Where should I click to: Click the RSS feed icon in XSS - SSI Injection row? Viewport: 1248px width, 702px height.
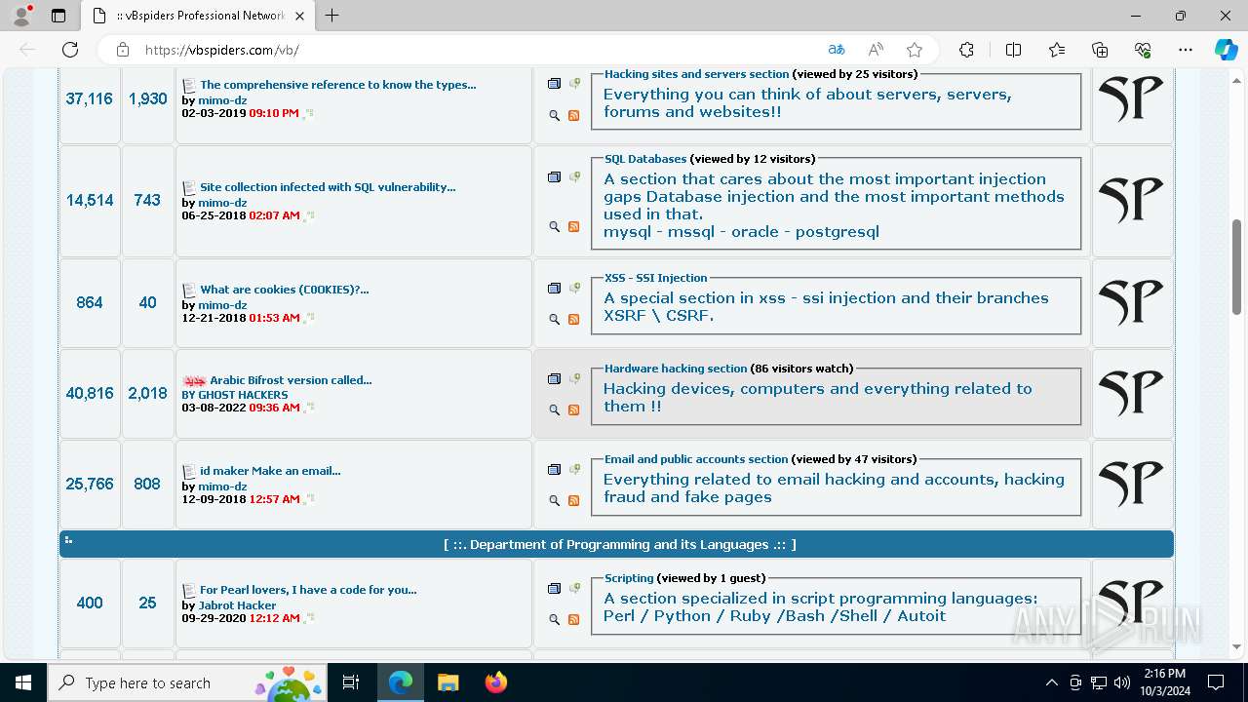(573, 319)
